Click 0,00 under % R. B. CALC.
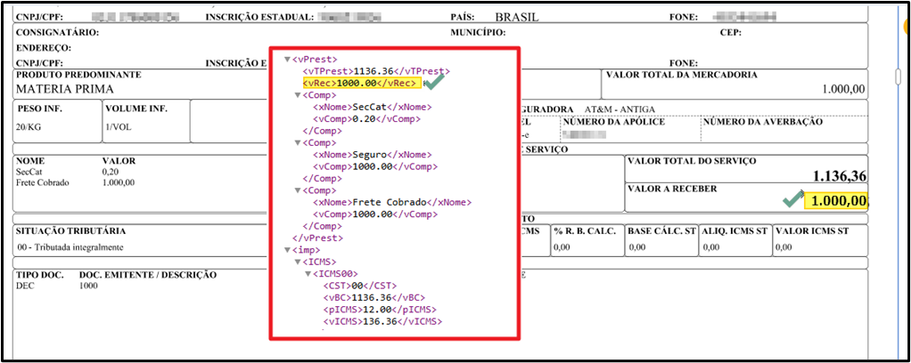Screen dimensions: 911x363 [562, 247]
